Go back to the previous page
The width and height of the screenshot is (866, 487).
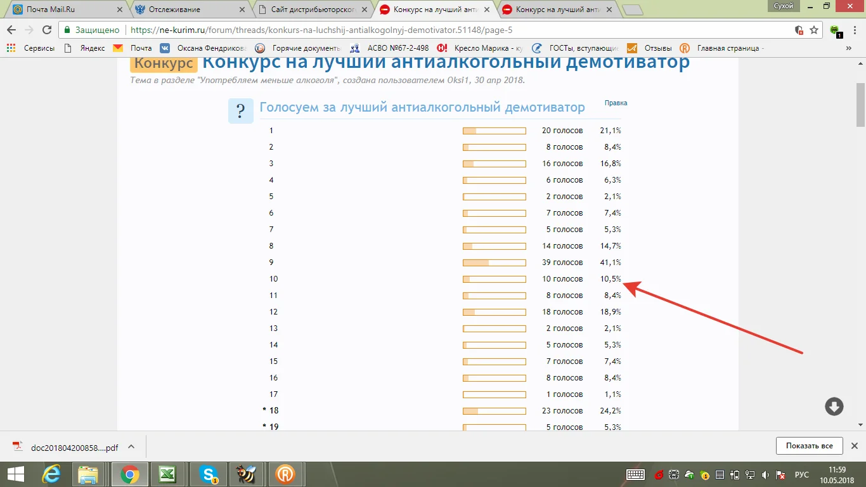(11, 30)
